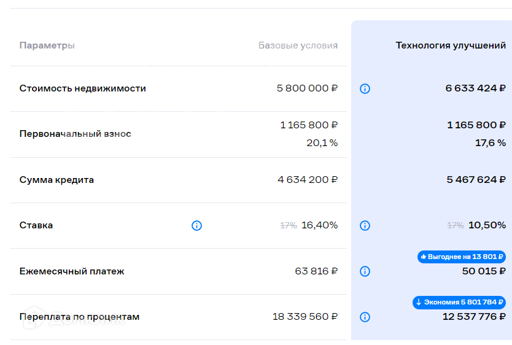Screen dimensions: 512x345
Task: Select the Технология улучшений column header
Action: tap(451, 45)
